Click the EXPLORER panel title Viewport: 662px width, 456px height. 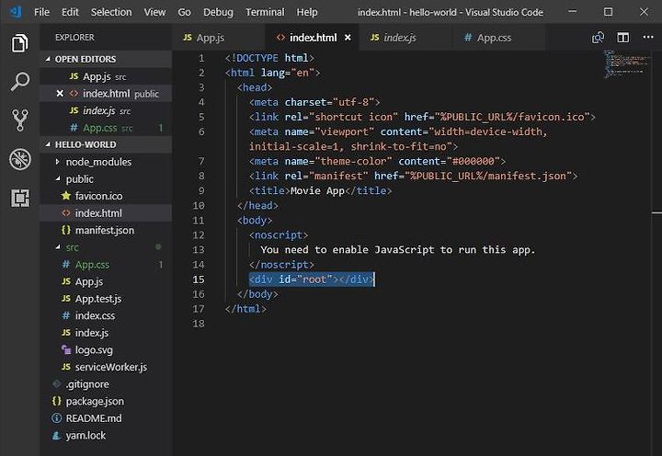pos(74,38)
